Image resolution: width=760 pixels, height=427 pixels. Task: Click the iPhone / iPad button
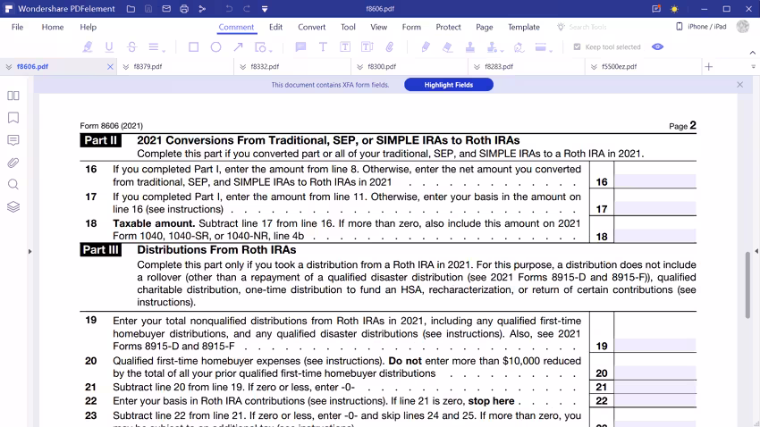tap(701, 27)
